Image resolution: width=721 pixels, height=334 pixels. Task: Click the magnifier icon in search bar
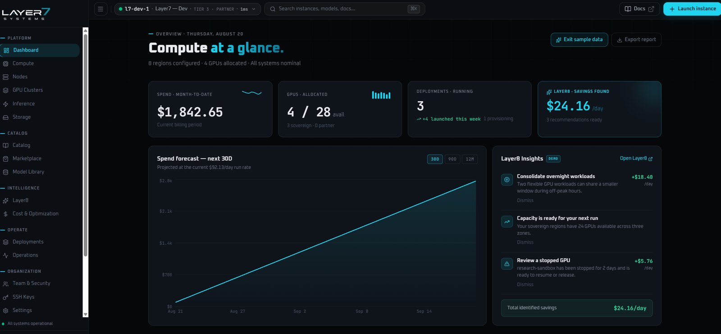(x=273, y=9)
